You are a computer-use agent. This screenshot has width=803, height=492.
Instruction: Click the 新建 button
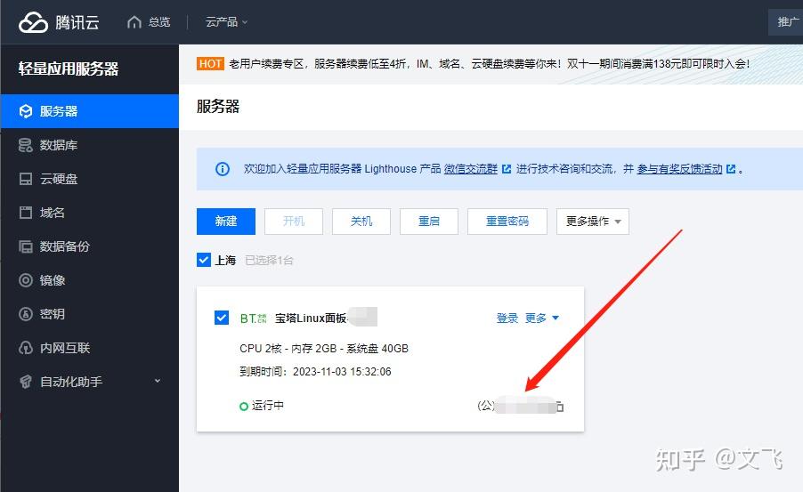tap(226, 222)
